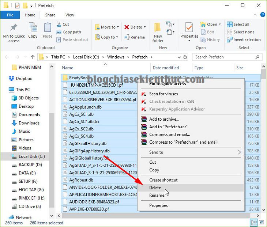Screen dimensions: 267x227
Task: Expand the New item dropdown in ribbon
Action: pyautogui.click(x=170, y=24)
